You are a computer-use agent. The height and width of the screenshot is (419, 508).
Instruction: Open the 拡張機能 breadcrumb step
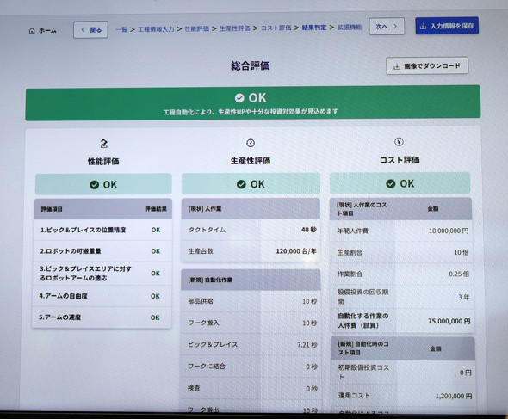(x=350, y=28)
